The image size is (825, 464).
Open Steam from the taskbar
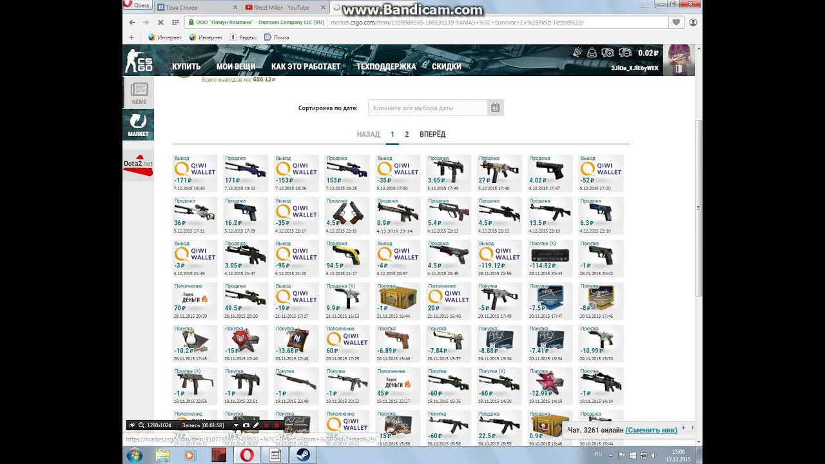(303, 455)
